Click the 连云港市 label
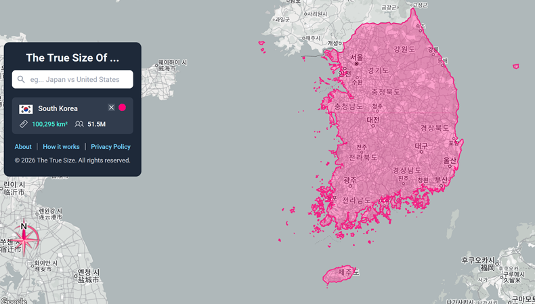535x304 pixels. click(x=51, y=217)
